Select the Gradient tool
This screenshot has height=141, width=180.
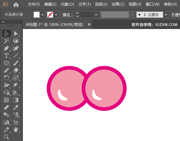click(16, 100)
